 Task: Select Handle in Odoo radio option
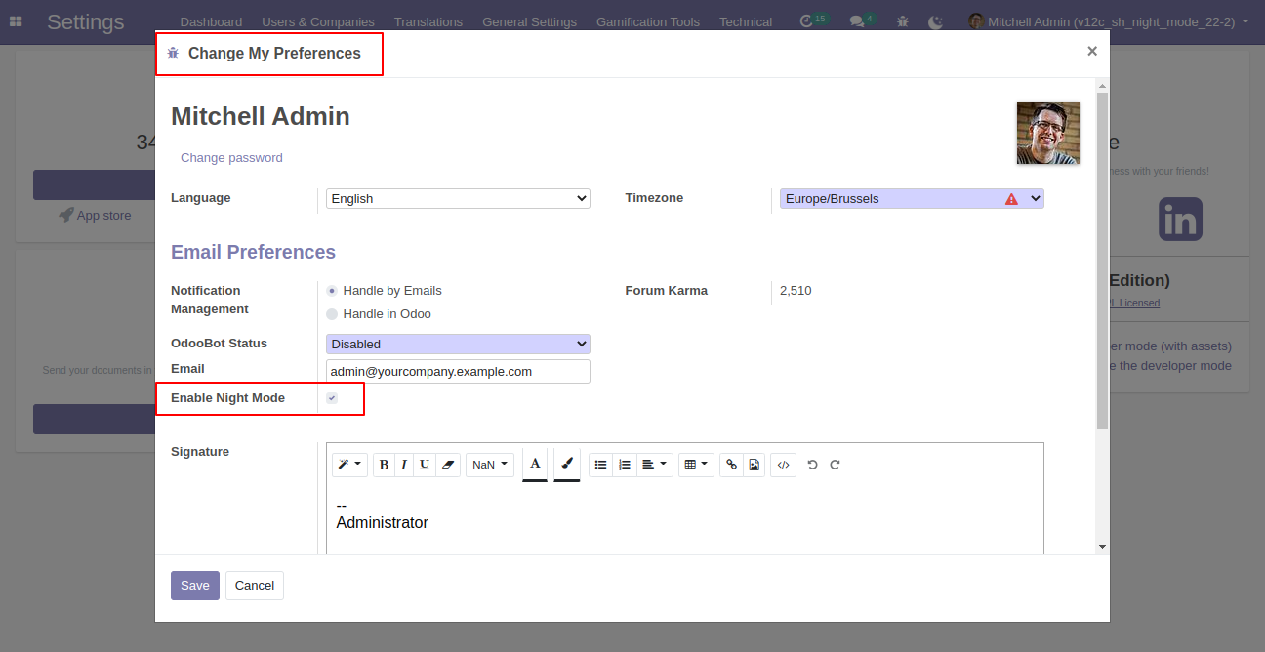[x=332, y=314]
